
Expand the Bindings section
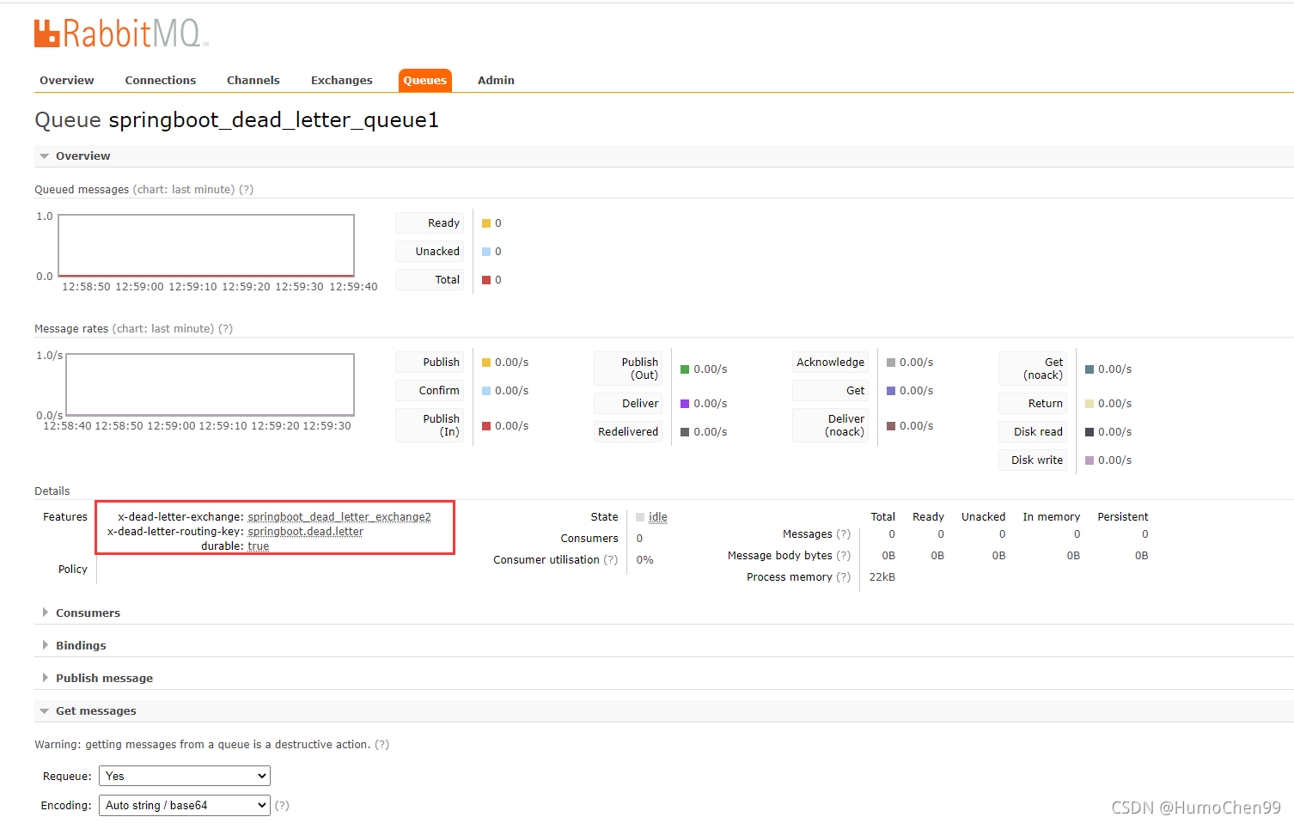(81, 645)
